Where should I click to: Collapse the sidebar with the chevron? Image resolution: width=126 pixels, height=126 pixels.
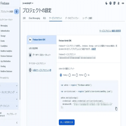[x=17, y=123]
